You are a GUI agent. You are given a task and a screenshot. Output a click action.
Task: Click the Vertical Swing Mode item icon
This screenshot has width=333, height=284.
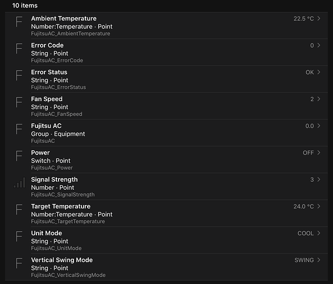(19, 263)
